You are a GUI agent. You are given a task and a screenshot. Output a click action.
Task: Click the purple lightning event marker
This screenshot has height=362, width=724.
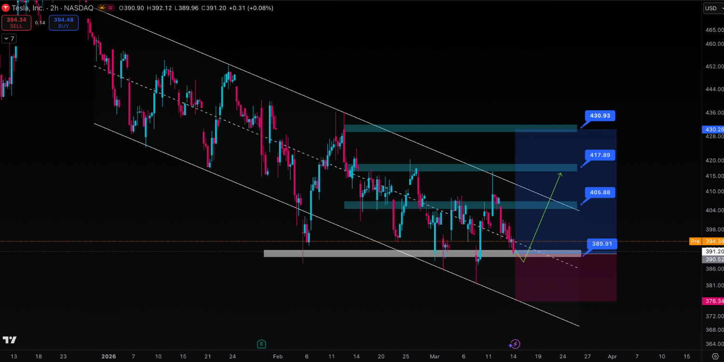pyautogui.click(x=514, y=344)
